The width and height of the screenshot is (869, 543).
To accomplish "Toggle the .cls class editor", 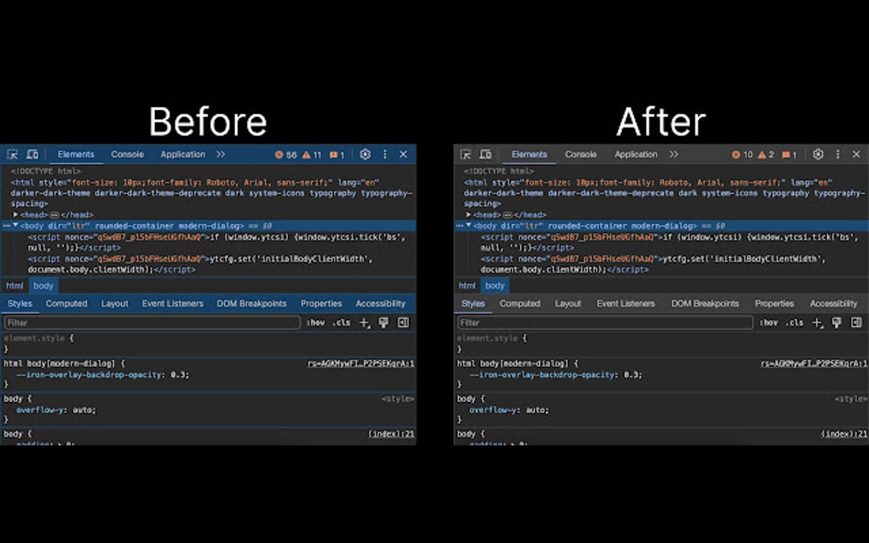I will 341,323.
